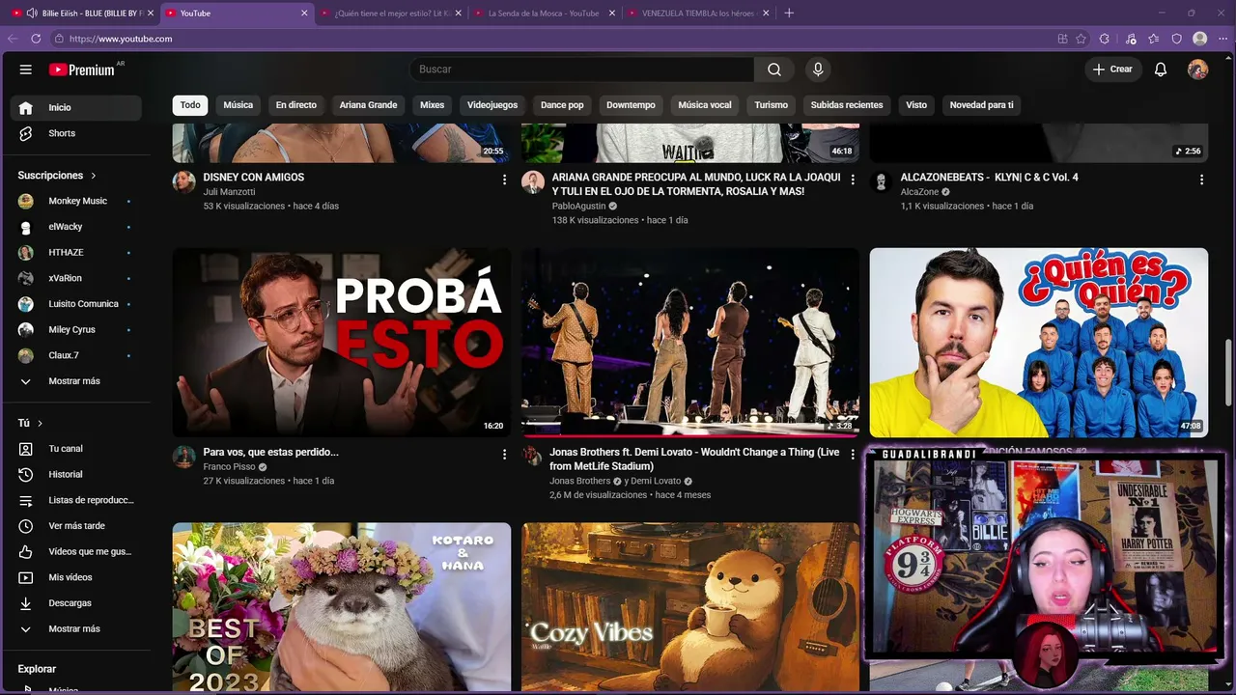The height and width of the screenshot is (695, 1236).
Task: Open Jonas Brothers channel avatar
Action: click(532, 455)
